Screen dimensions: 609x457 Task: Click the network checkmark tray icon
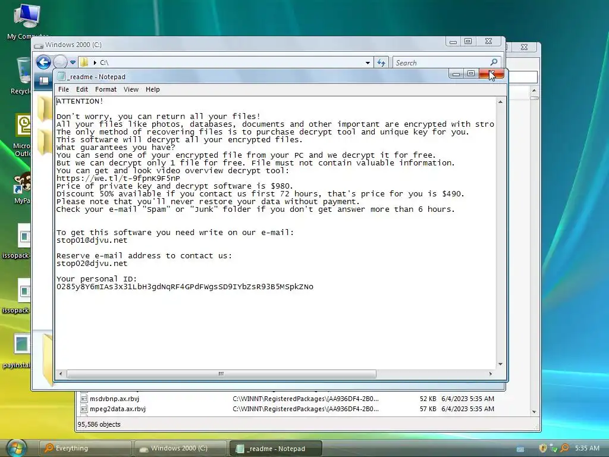(554, 449)
